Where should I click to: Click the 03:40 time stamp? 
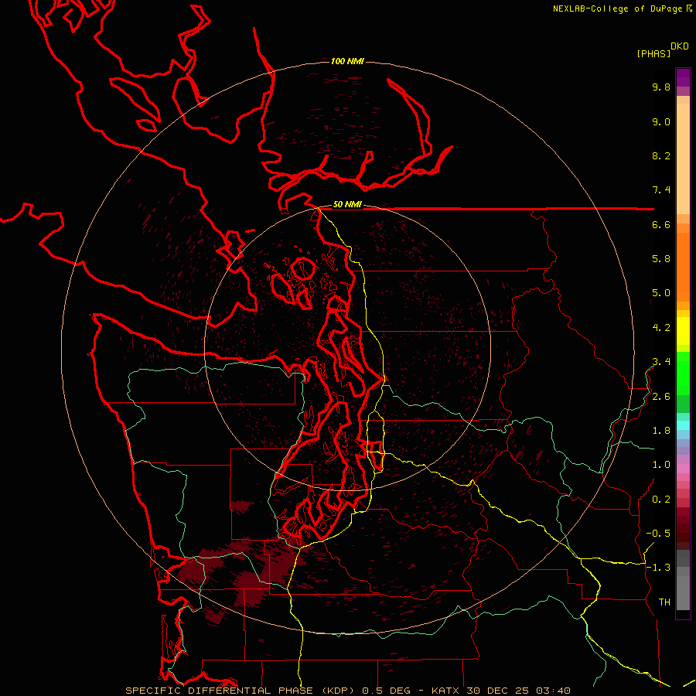(553, 691)
